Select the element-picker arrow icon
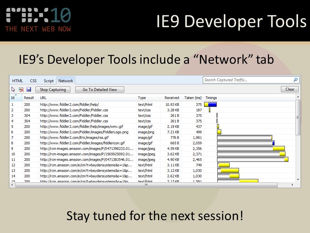The width and height of the screenshot is (310, 233). point(13,90)
